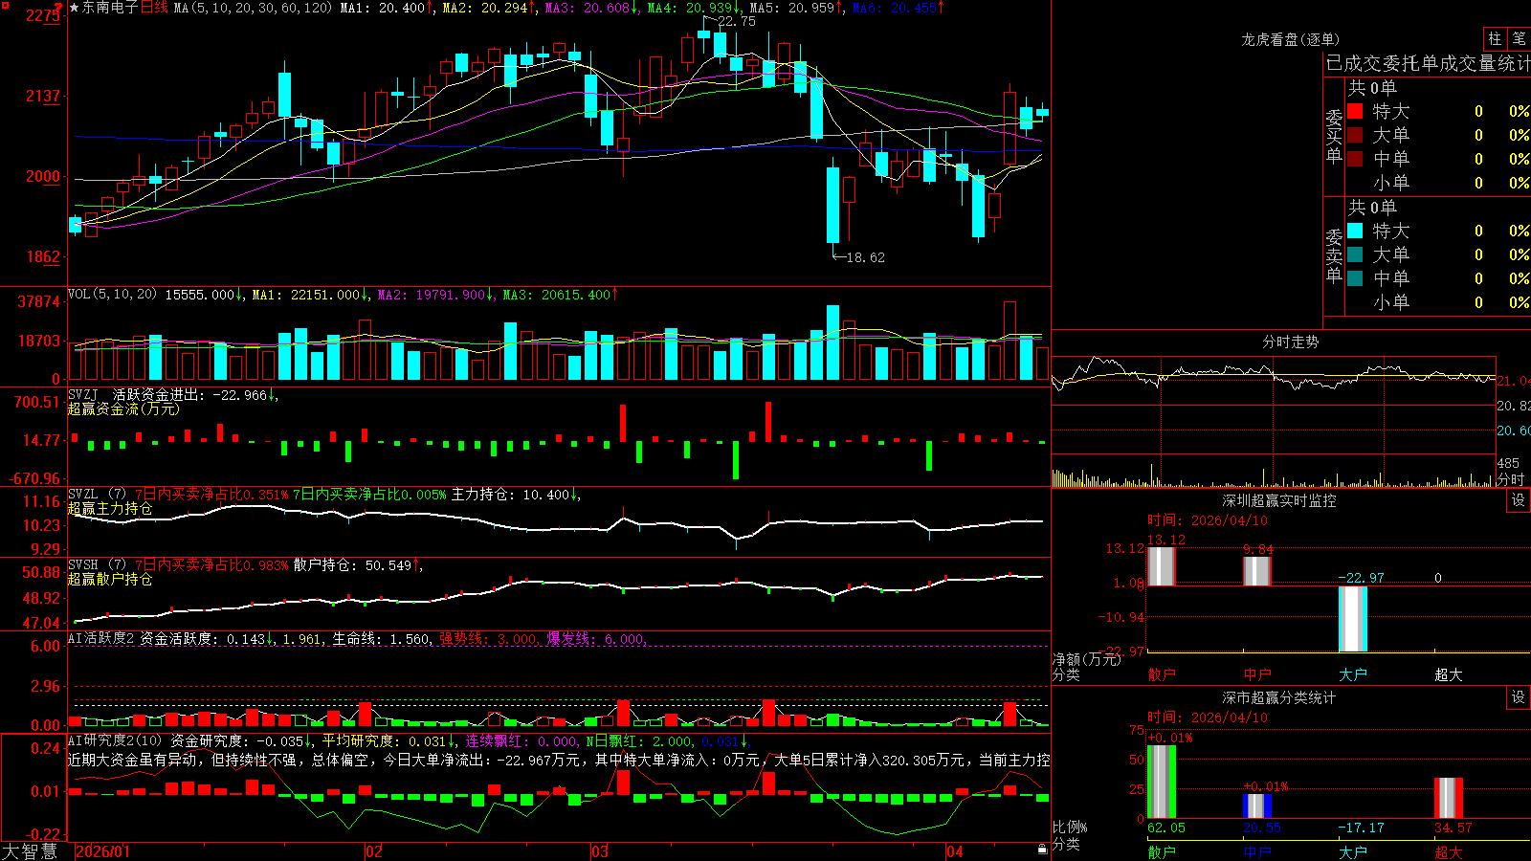The width and height of the screenshot is (1531, 861).
Task: Click the 强势线: 3.000 label
Action: 489,639
